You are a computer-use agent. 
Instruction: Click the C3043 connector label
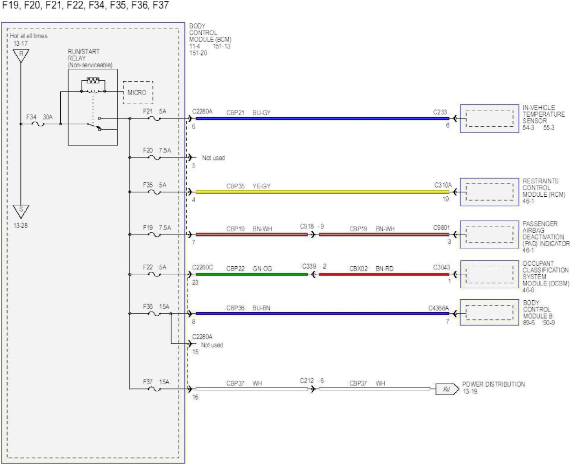coord(441,267)
